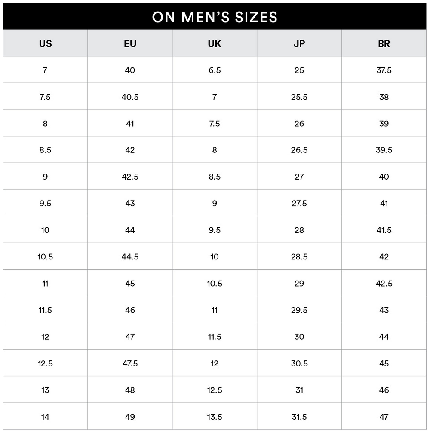Click JP size 26.5 cell
Image resolution: width=430 pixels, height=436 pixels.
299,150
